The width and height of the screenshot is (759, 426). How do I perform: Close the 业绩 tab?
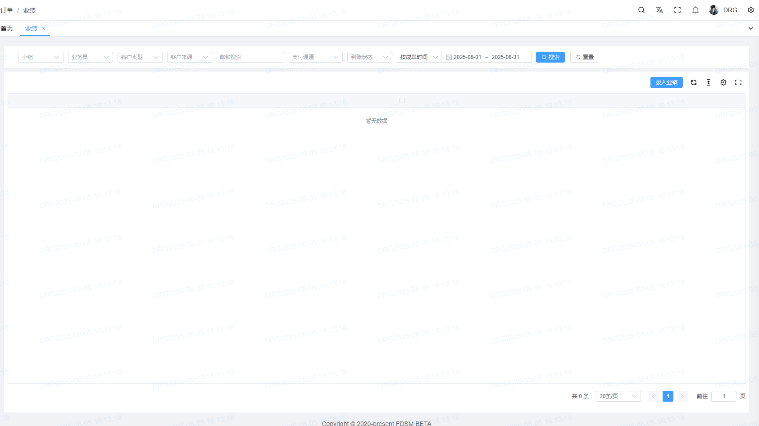[43, 28]
